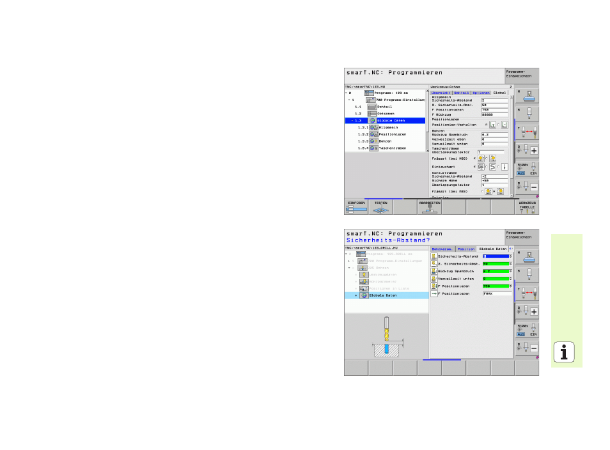Screen dimensions: 610x450
Task: Collapse the Programm 123_DRILL root node
Action: (346, 254)
